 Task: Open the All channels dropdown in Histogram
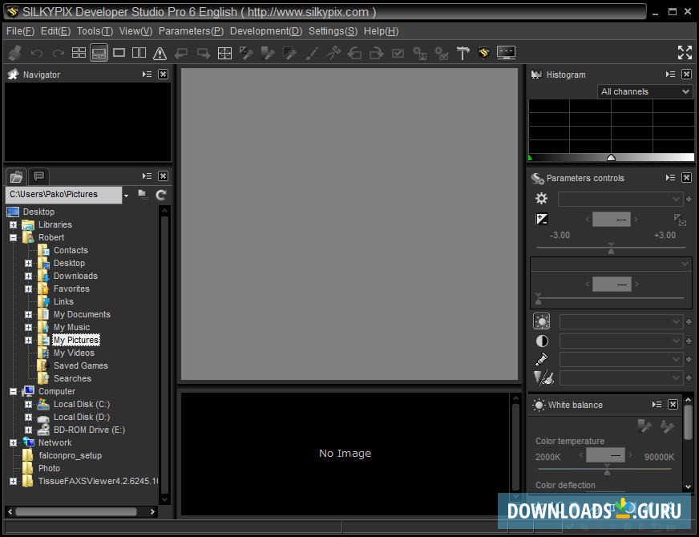pos(644,91)
